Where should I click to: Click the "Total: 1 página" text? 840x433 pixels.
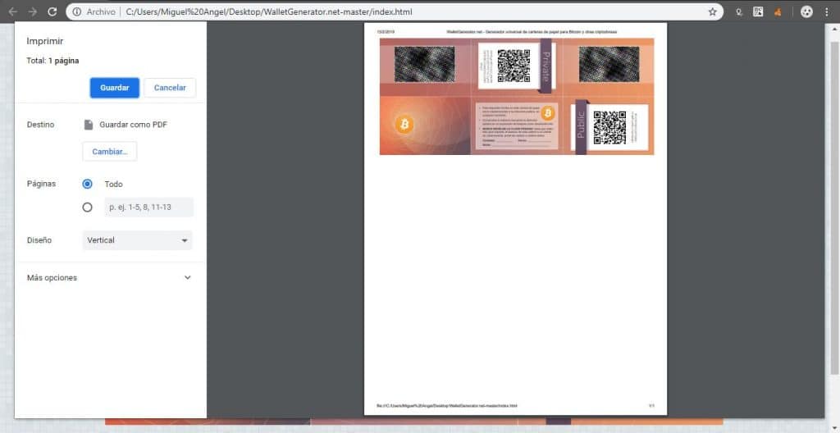[52, 61]
